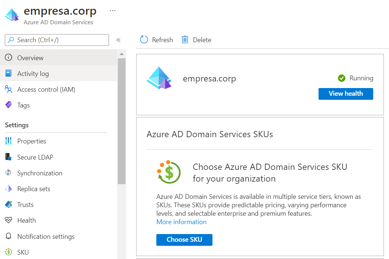Image resolution: width=389 pixels, height=259 pixels.
Task: Click the Replica sets pyramid icon
Action: (x=8, y=189)
